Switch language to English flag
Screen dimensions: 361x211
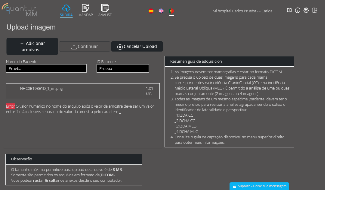pos(161,11)
